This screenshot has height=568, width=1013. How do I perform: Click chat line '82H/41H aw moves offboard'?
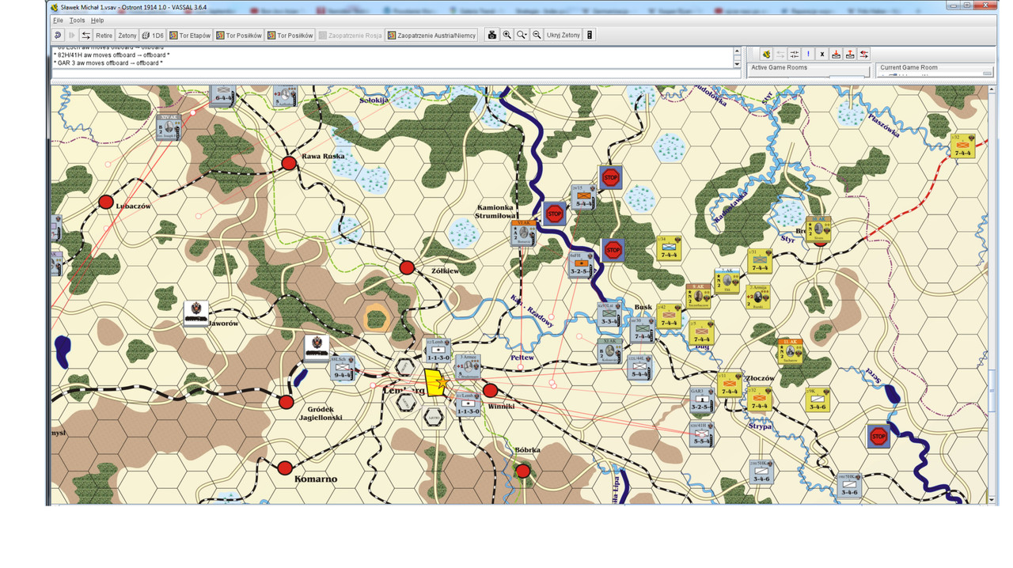tap(112, 55)
